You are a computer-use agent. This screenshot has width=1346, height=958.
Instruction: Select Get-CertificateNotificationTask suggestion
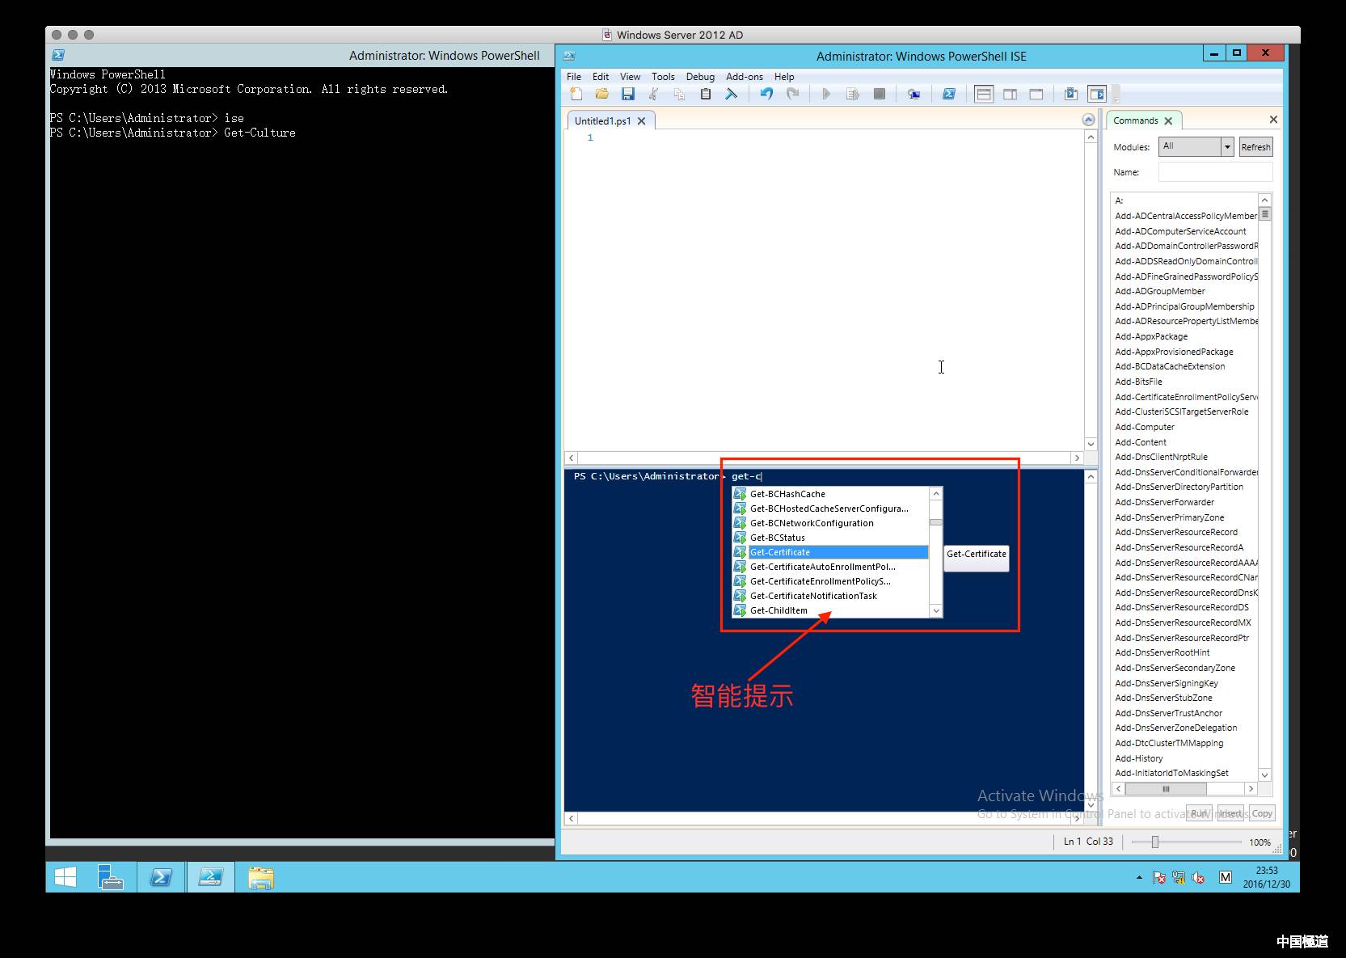(x=830, y=596)
